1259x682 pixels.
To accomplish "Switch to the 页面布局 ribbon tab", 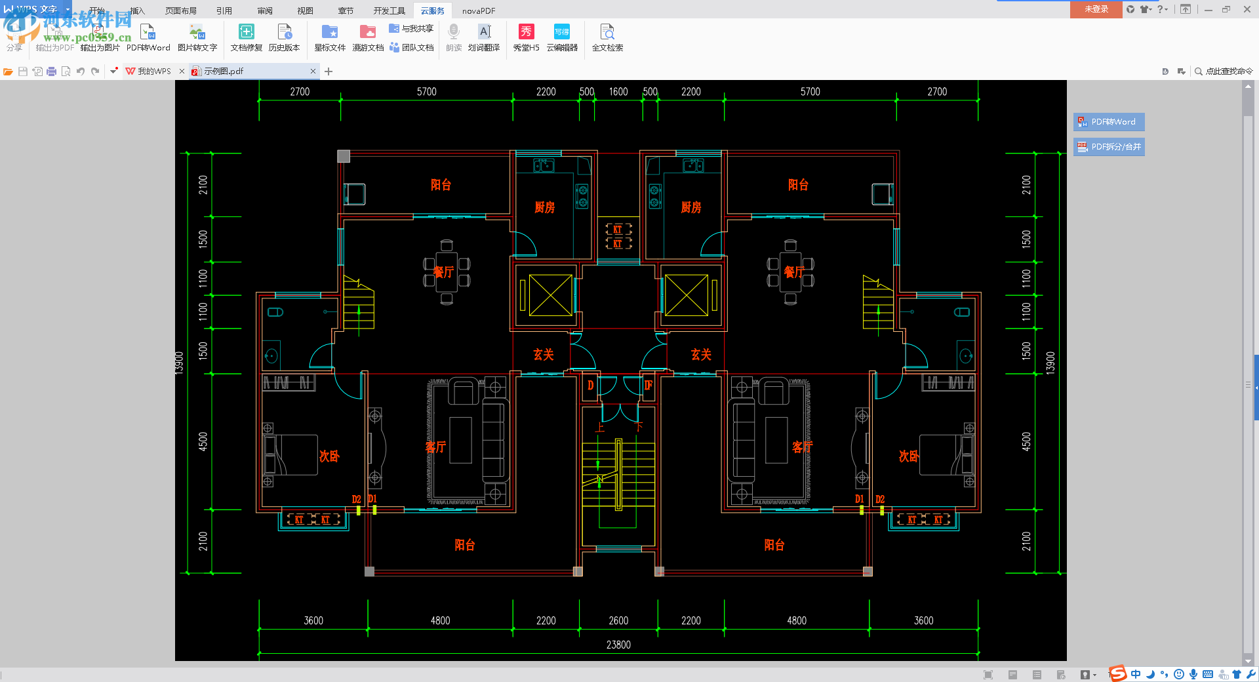I will point(181,10).
